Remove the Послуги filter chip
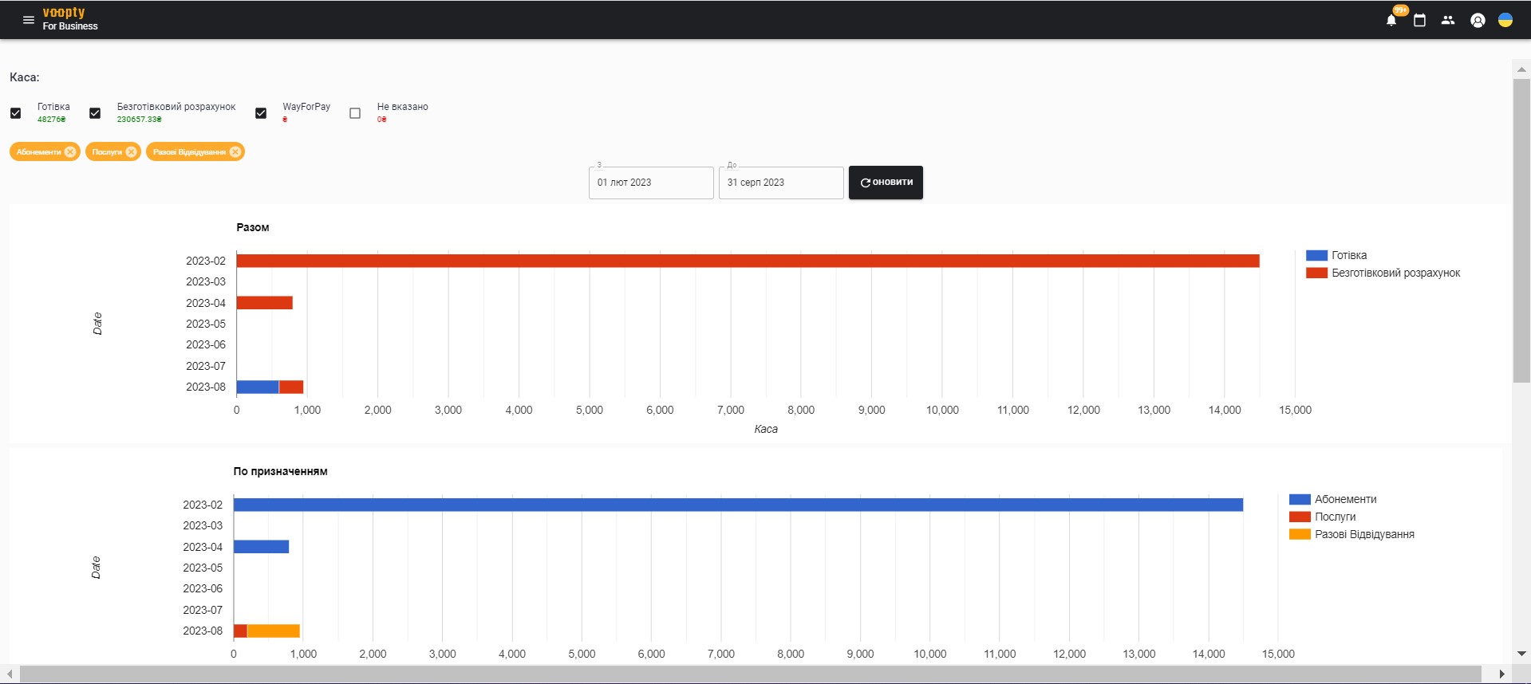 point(132,151)
